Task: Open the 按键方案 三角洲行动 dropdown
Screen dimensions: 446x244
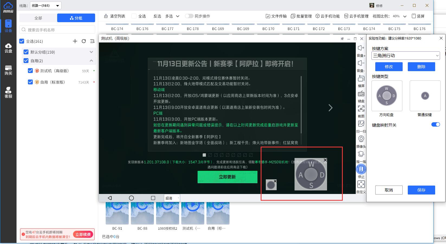Action: [x=405, y=55]
